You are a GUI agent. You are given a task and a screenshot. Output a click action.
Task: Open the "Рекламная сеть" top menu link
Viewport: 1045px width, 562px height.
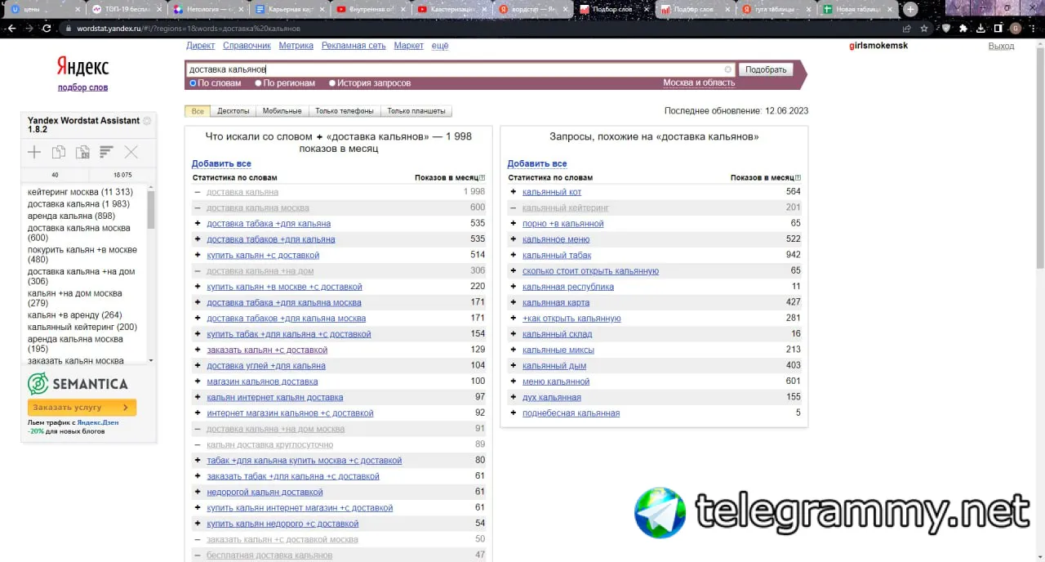[354, 46]
